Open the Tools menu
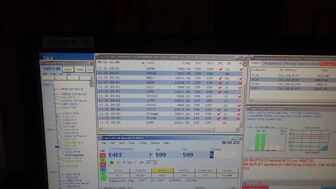 (132, 143)
